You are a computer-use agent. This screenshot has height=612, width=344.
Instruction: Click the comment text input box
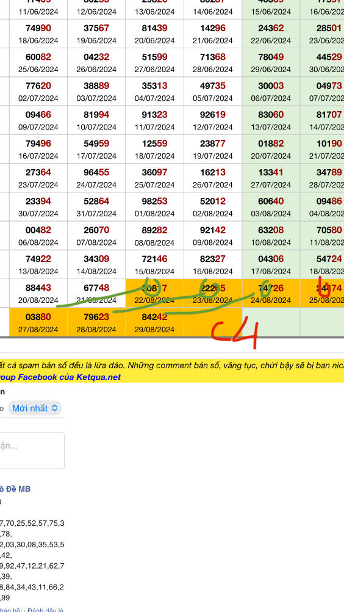point(32,450)
